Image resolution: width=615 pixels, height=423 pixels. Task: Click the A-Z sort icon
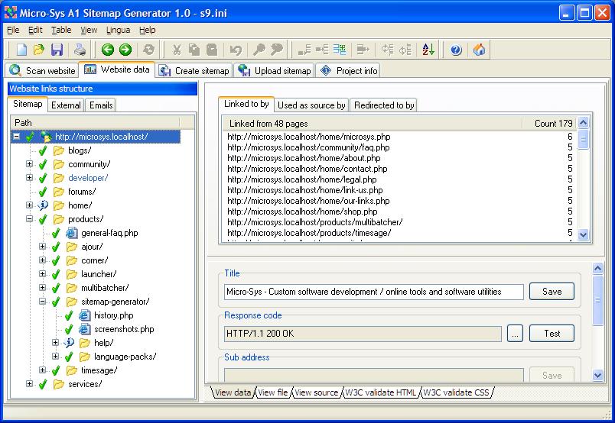428,50
